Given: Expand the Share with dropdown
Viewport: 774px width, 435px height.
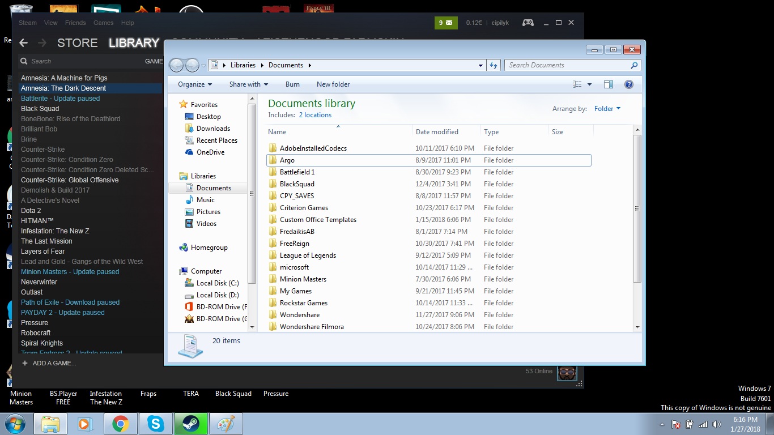Looking at the screenshot, I should click(x=248, y=84).
